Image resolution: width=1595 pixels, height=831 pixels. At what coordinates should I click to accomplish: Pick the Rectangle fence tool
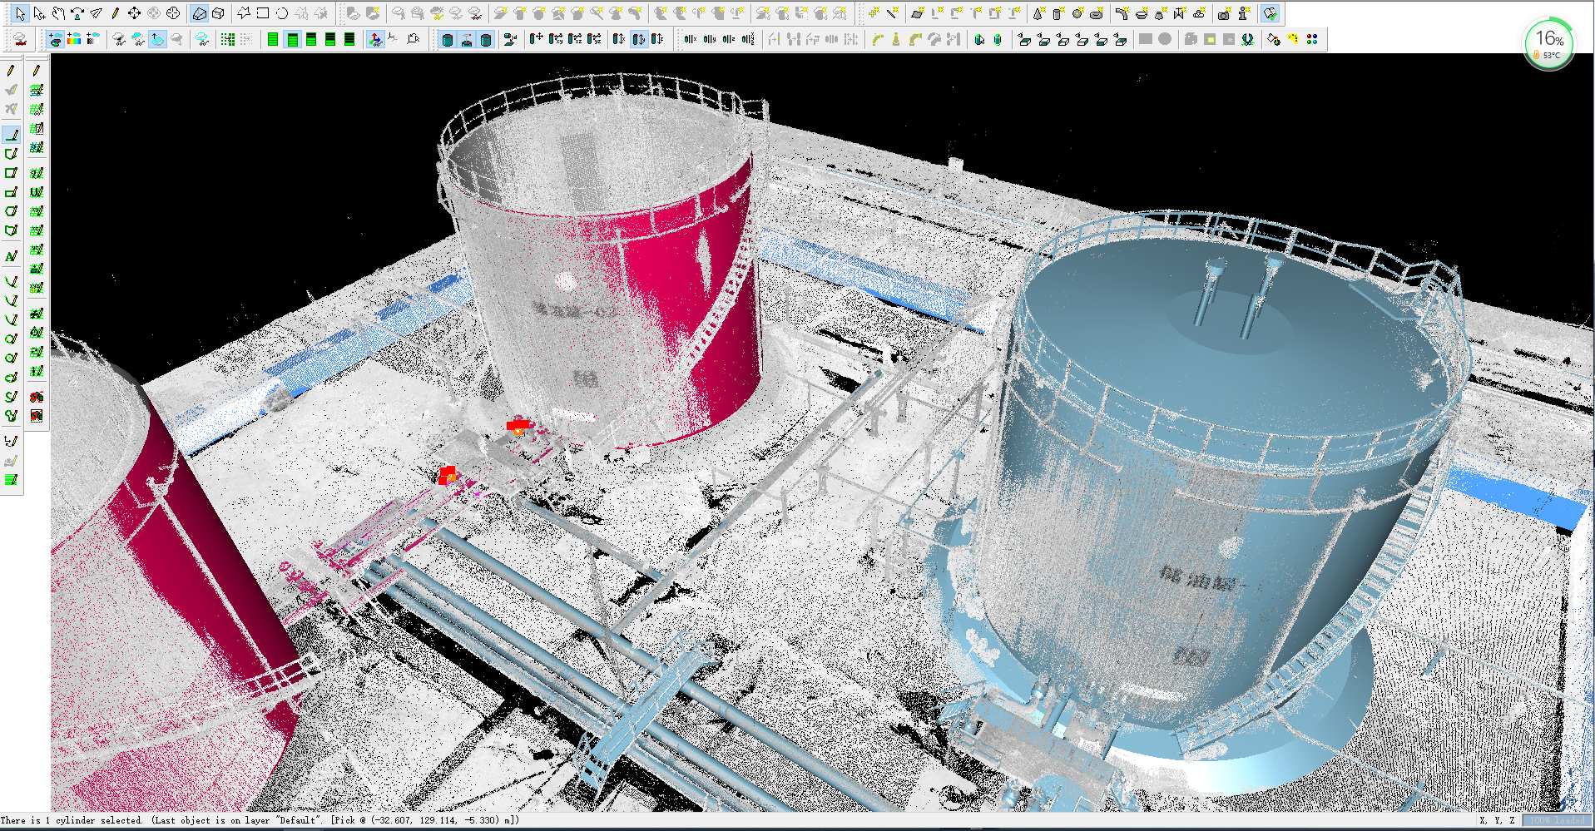point(263,13)
